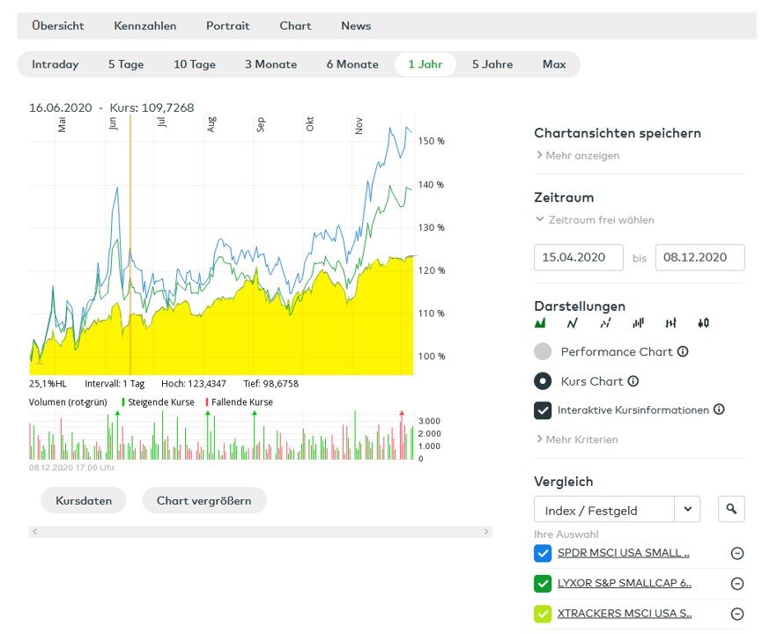762x634 pixels.
Task: Select the candlestick chart style icon
Action: tap(703, 323)
